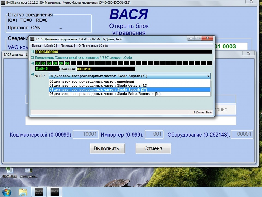262x197 pixels.
Task: Open the тестстрело... desktop icon
Action: tap(29, 173)
